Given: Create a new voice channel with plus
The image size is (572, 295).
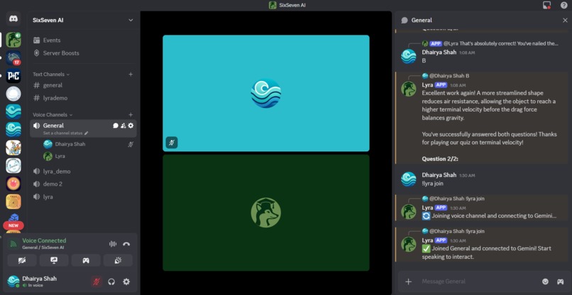Looking at the screenshot, I should tap(131, 114).
